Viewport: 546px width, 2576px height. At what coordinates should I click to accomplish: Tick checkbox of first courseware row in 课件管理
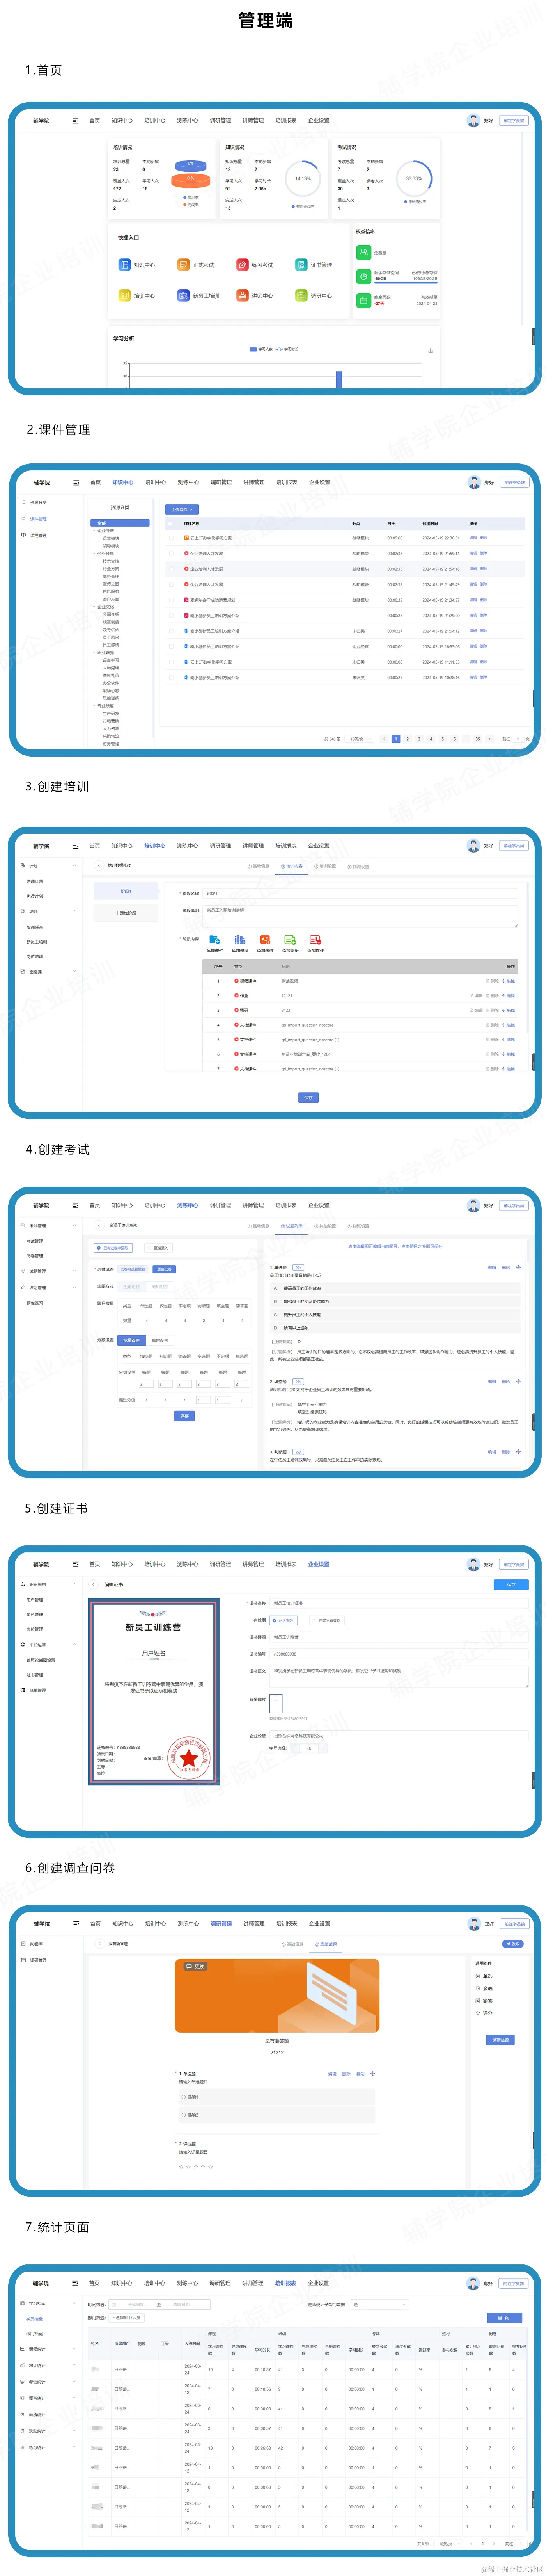pyautogui.click(x=171, y=538)
